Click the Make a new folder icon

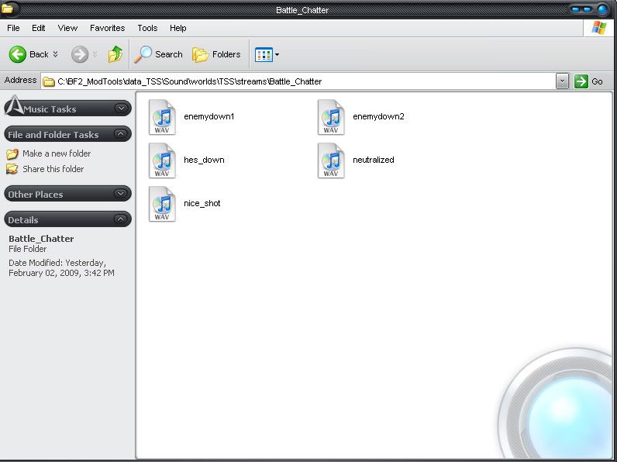[x=12, y=153]
